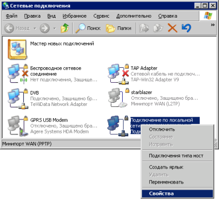The height and width of the screenshot is (200, 219).
Task: Select the DVB network adapter icon
Action: coord(18,99)
